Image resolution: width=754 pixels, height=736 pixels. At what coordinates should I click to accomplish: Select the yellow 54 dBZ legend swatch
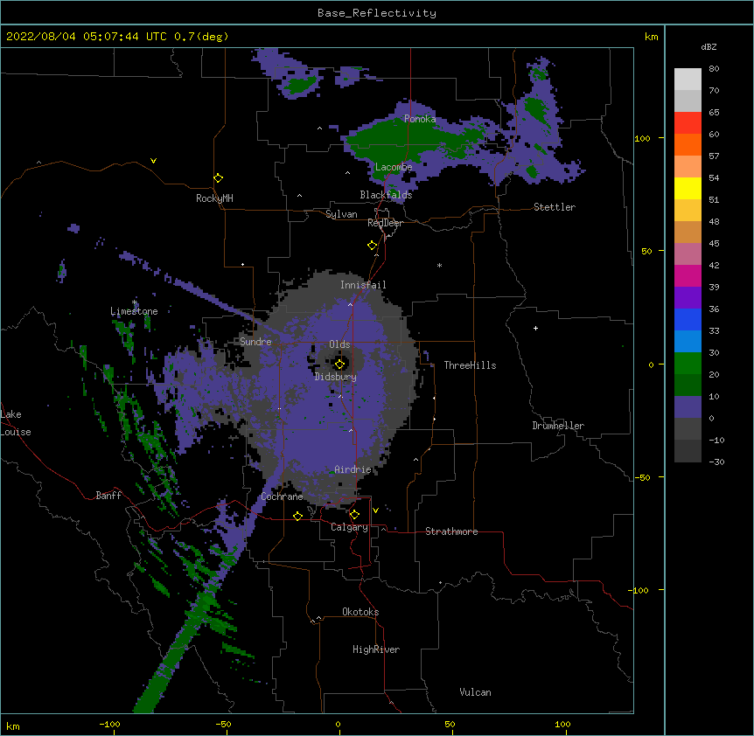pyautogui.click(x=688, y=188)
